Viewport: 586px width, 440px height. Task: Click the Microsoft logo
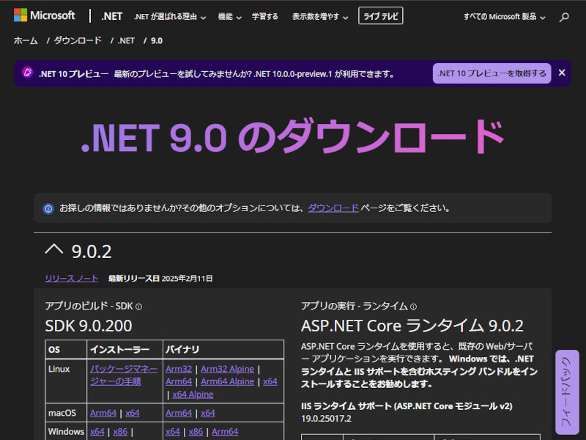tap(44, 15)
